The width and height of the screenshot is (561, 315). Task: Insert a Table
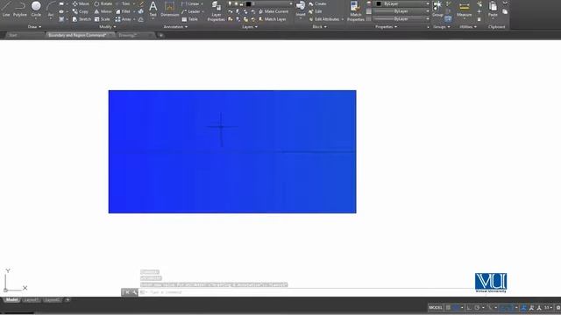tap(189, 19)
